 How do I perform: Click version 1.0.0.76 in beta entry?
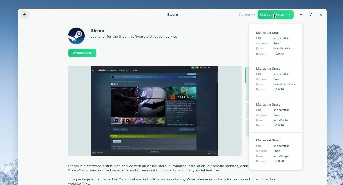279,125
